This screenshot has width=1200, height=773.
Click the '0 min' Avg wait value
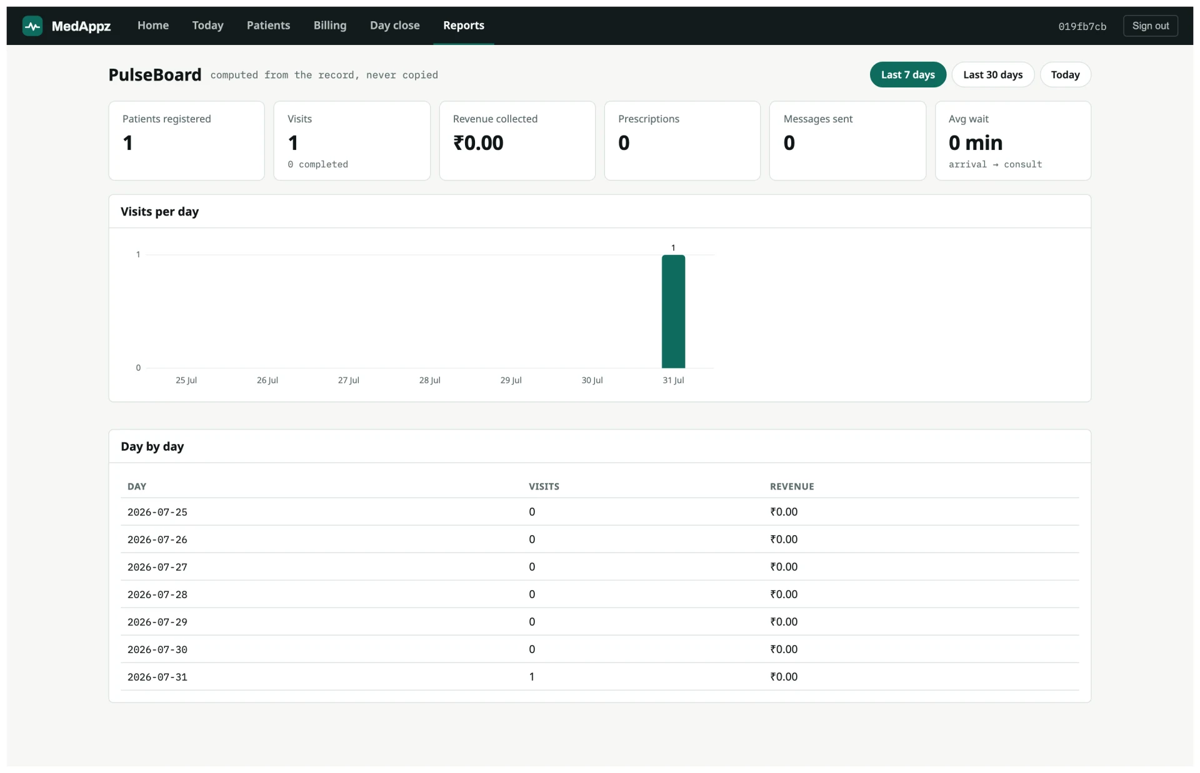(975, 143)
